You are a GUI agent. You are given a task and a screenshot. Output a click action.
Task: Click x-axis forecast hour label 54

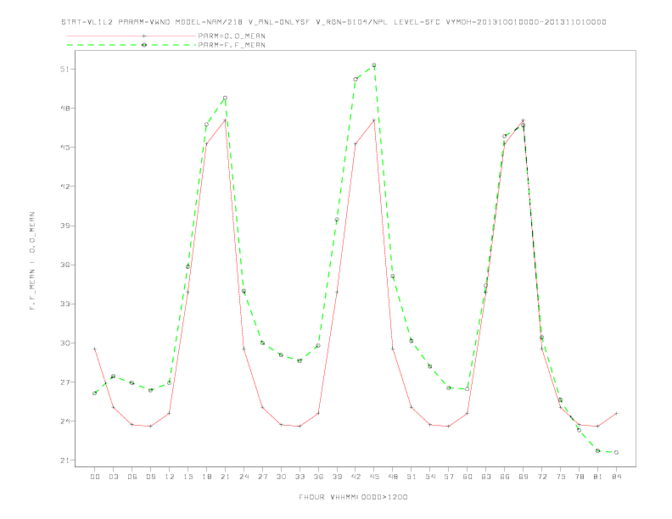[x=430, y=477]
